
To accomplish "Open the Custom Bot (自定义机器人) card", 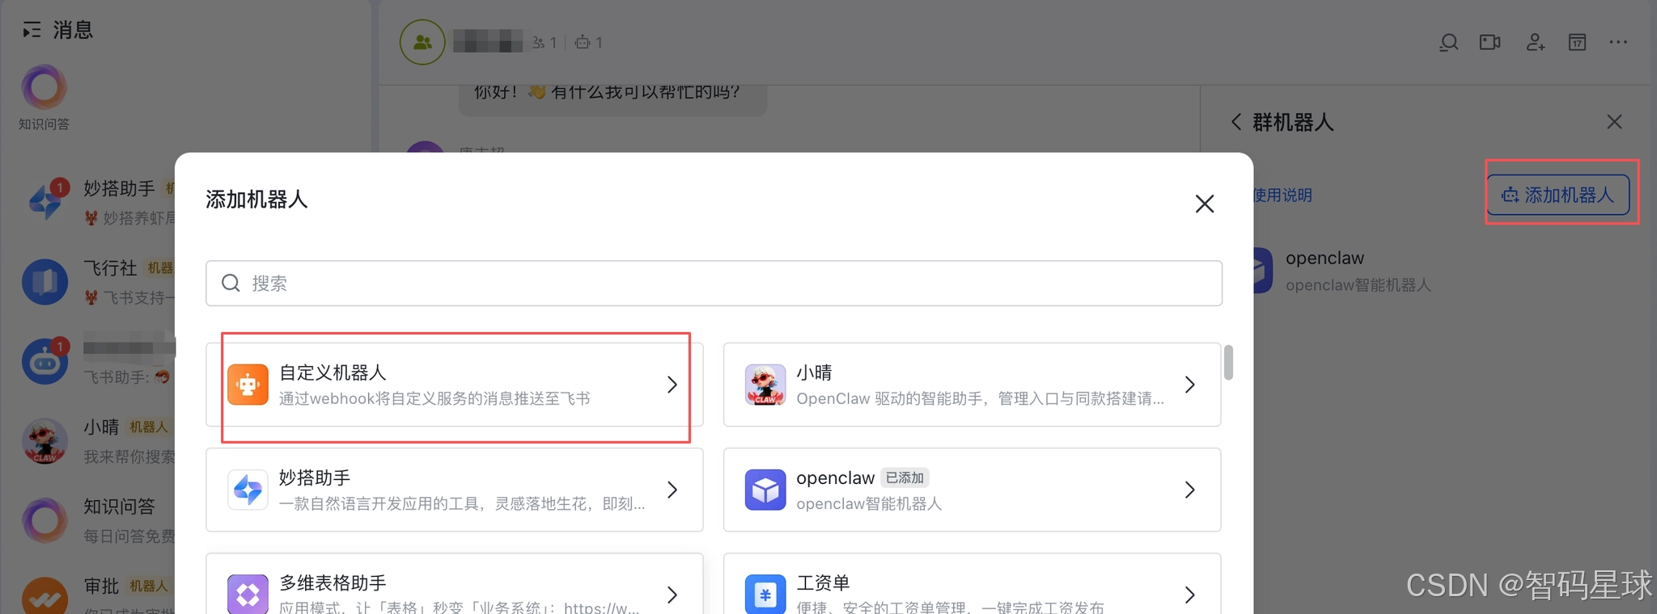I will (455, 385).
